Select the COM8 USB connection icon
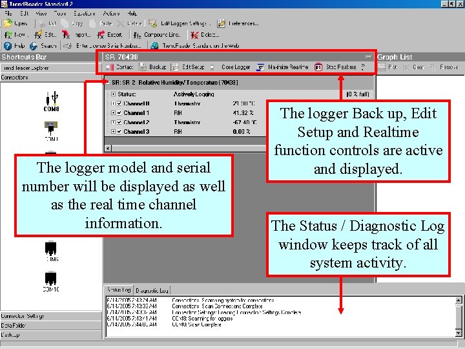The width and height of the screenshot is (465, 349). (x=52, y=98)
